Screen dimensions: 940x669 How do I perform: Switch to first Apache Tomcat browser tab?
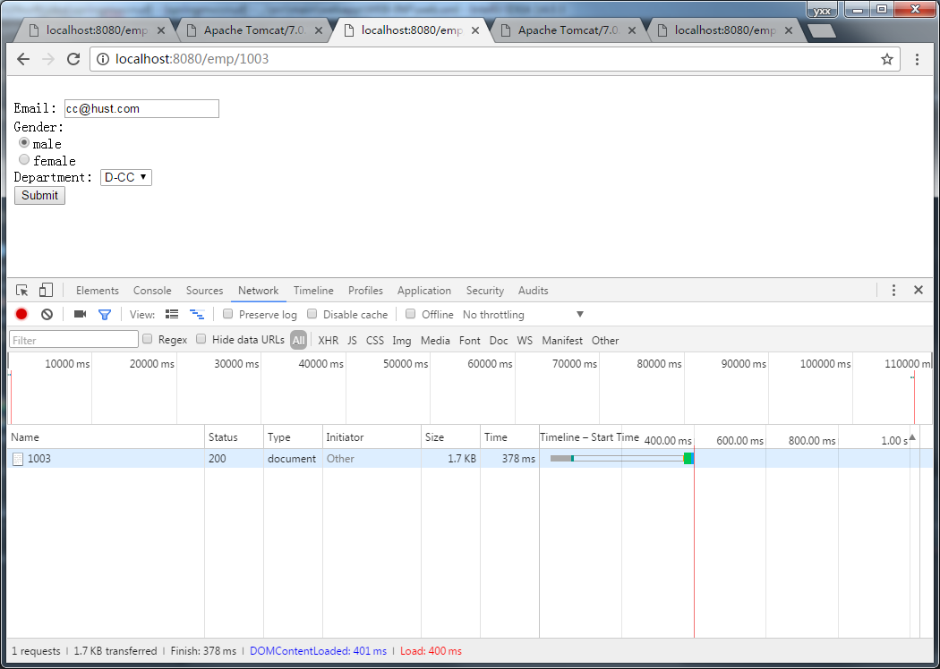255,30
